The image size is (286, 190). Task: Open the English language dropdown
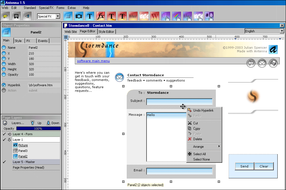(x=282, y=31)
